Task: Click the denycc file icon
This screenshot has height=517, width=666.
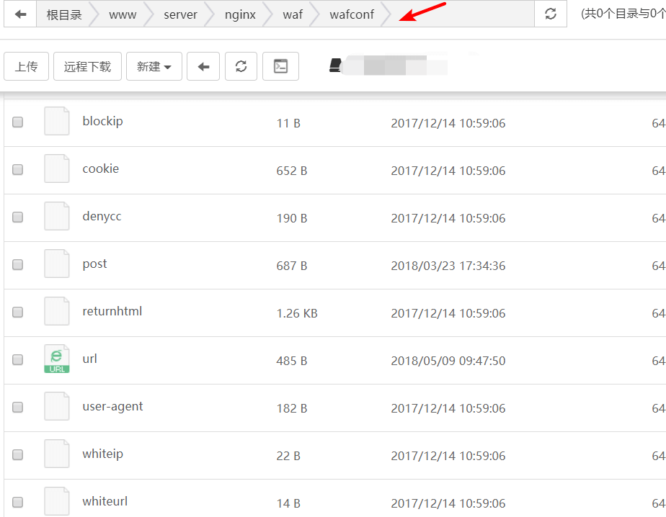Action: tap(57, 217)
